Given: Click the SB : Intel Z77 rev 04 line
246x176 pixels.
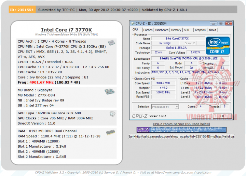Looking at the screenshot, I should [x=36, y=105].
